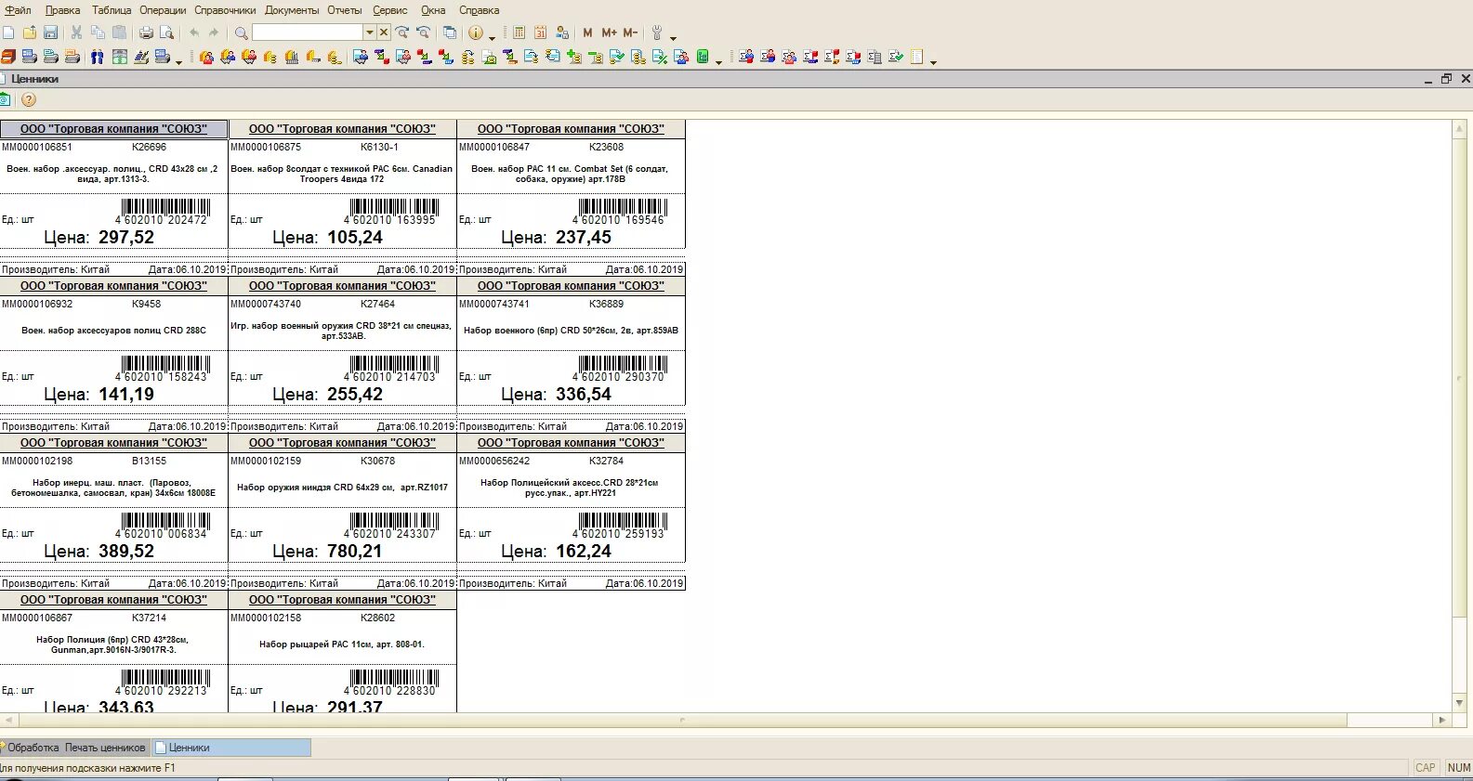Select header cell of first price tag
Screen dimensions: 1473x781
(114, 129)
